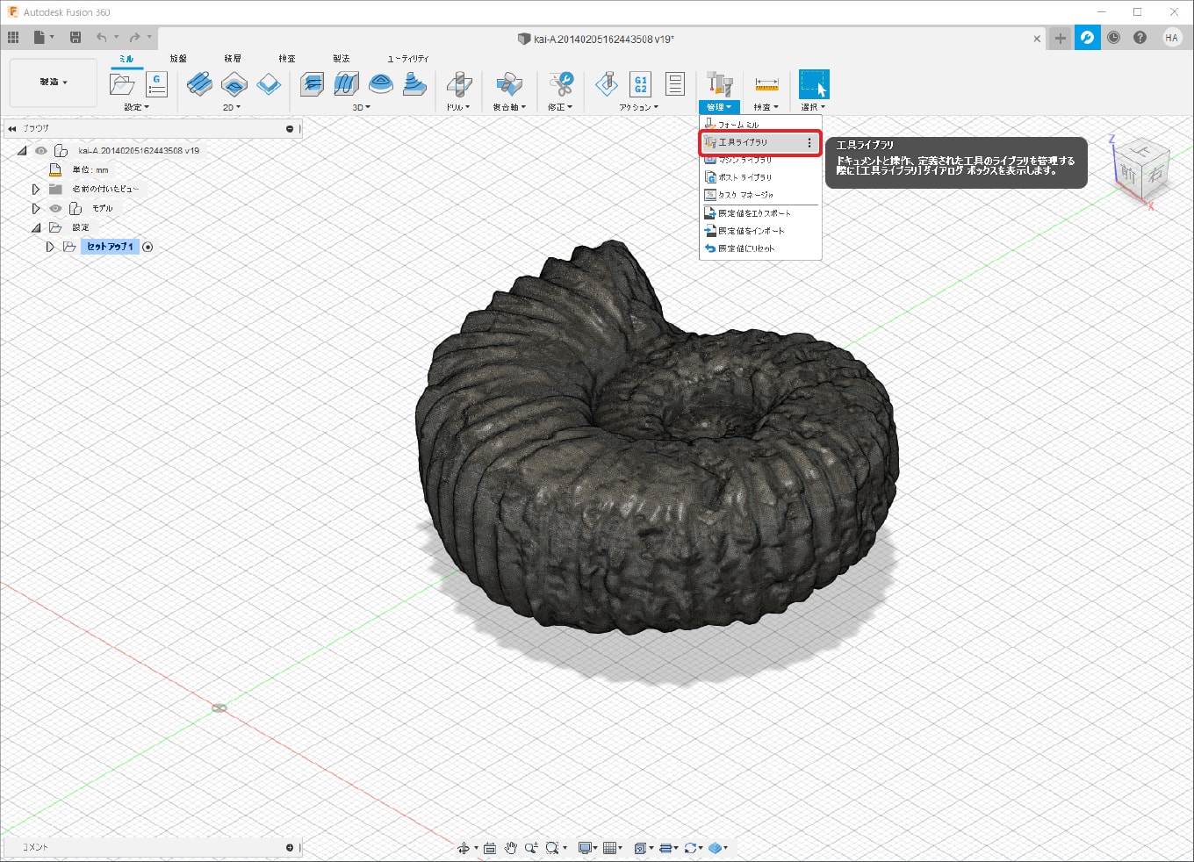This screenshot has height=862, width=1194.
Task: Open the 製造 workspace dropdown
Action: [53, 82]
